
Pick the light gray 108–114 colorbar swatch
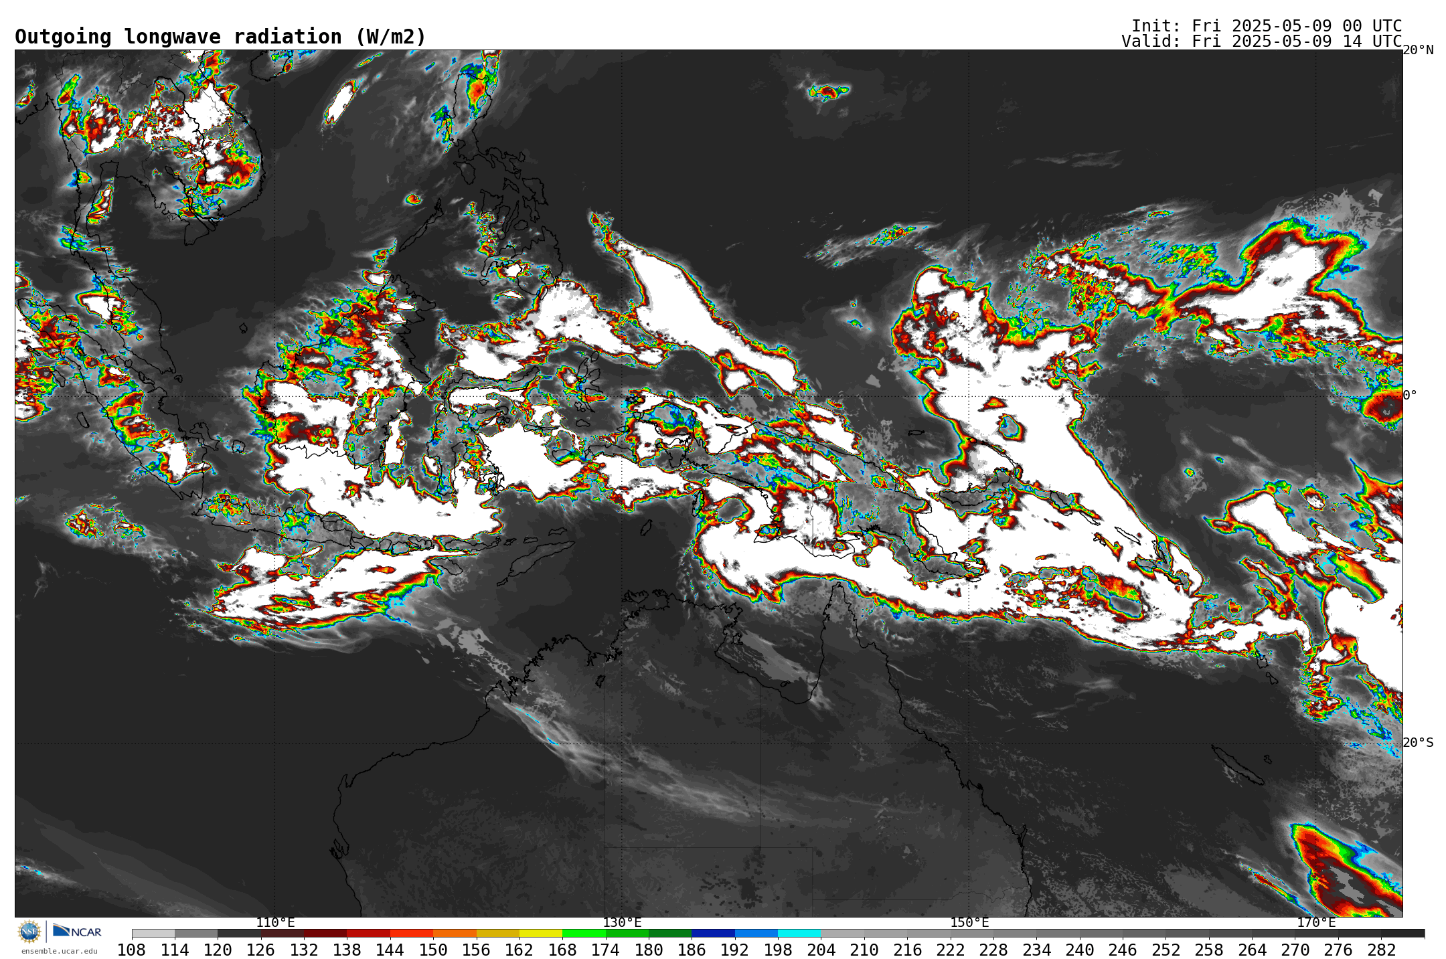153,933
